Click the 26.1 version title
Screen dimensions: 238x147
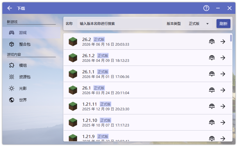pyautogui.click(x=86, y=88)
